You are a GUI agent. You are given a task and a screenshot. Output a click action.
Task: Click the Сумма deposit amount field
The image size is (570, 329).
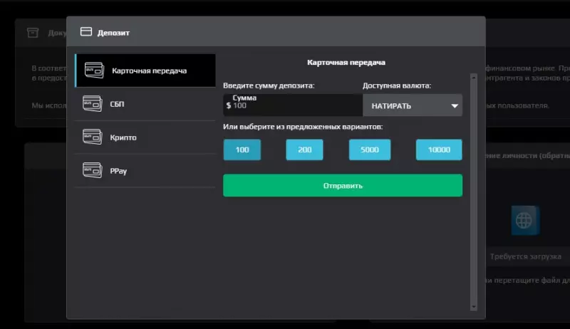point(293,105)
